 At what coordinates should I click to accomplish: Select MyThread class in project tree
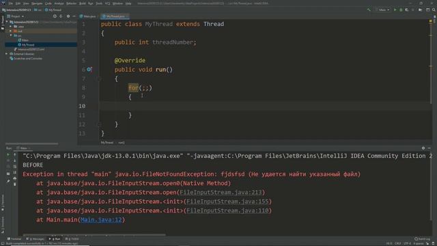(x=26, y=44)
